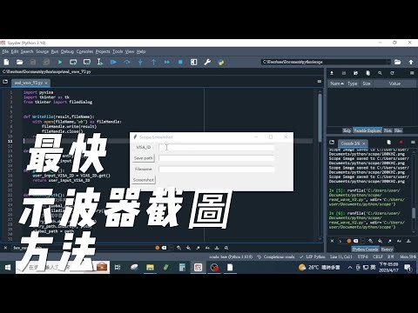Switch to the Plots pane tab

click(388, 130)
